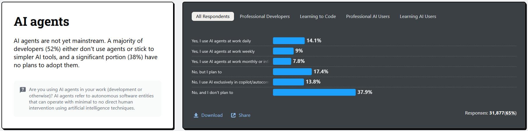Click the "AI agents" heading
528x131 pixels.
click(x=41, y=22)
